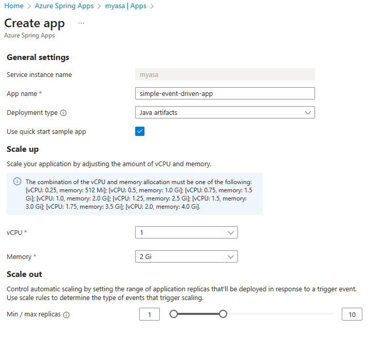This screenshot has height=339, width=369.
Task: Uncheck Use quick start sample app
Action: pos(140,131)
